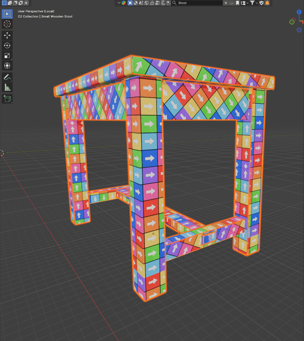304x341 pixels.
Task: Activate the Rotate tool
Action: (x=7, y=45)
